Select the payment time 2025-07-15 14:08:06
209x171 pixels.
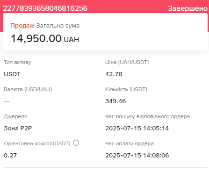coord(137,156)
